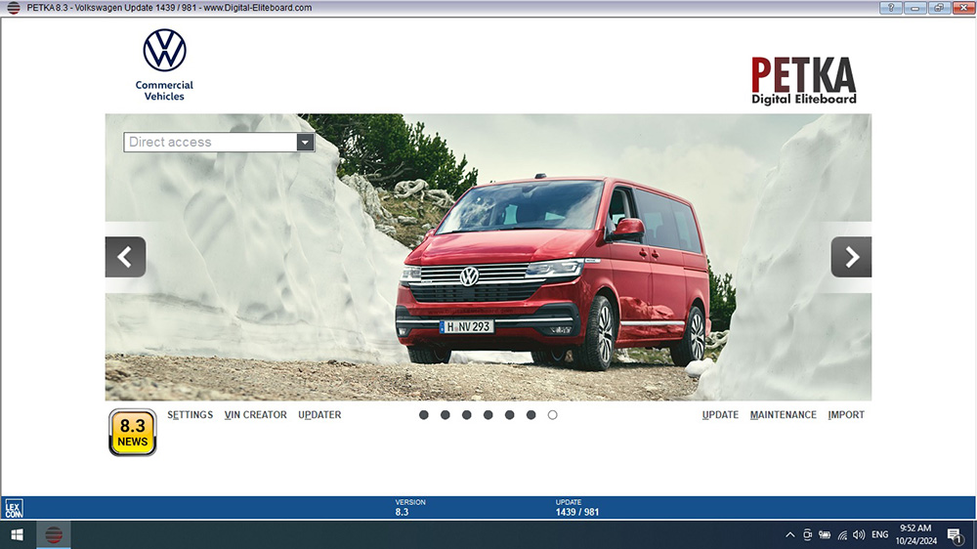Select the sixth slide indicator dot
The width and height of the screenshot is (977, 549).
pyautogui.click(x=531, y=415)
